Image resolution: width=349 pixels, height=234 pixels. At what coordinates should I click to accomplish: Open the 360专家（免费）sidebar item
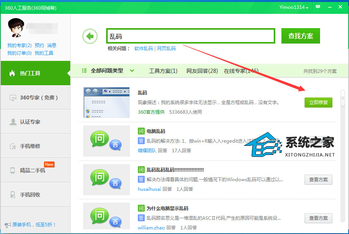(x=36, y=97)
